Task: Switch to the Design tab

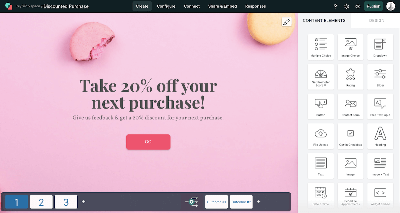Action: pyautogui.click(x=377, y=21)
